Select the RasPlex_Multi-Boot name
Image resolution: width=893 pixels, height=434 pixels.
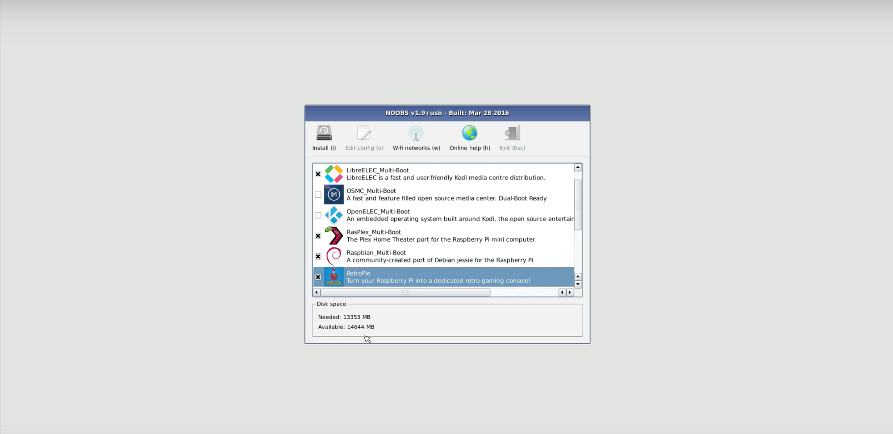pyautogui.click(x=374, y=232)
